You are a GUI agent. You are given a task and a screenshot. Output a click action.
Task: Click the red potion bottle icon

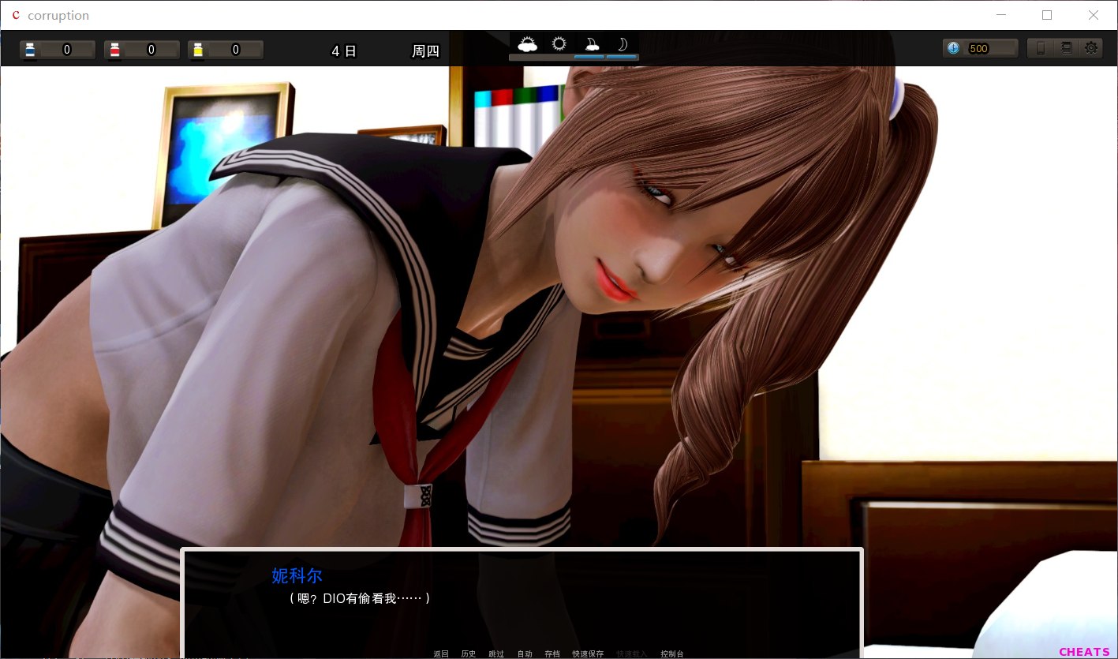(114, 50)
